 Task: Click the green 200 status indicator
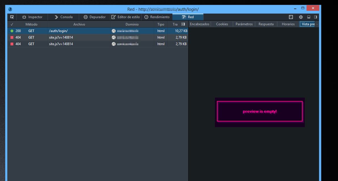click(x=12, y=31)
